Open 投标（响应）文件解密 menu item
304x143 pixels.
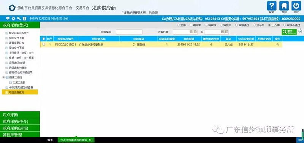[21, 58]
